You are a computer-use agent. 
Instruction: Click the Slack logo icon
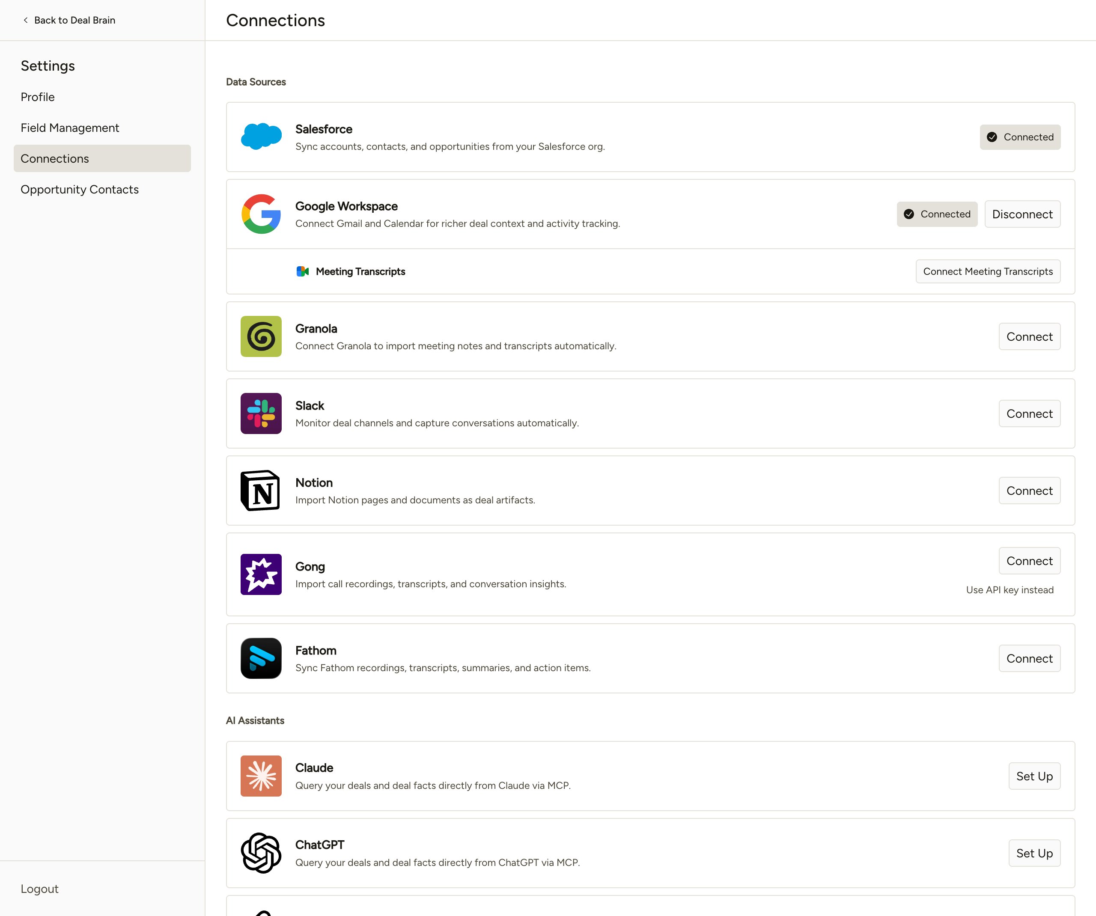coord(261,413)
